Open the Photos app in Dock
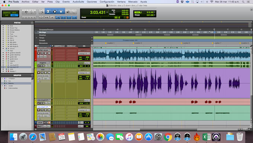Viewport: 253px width, 143px height. (100, 137)
